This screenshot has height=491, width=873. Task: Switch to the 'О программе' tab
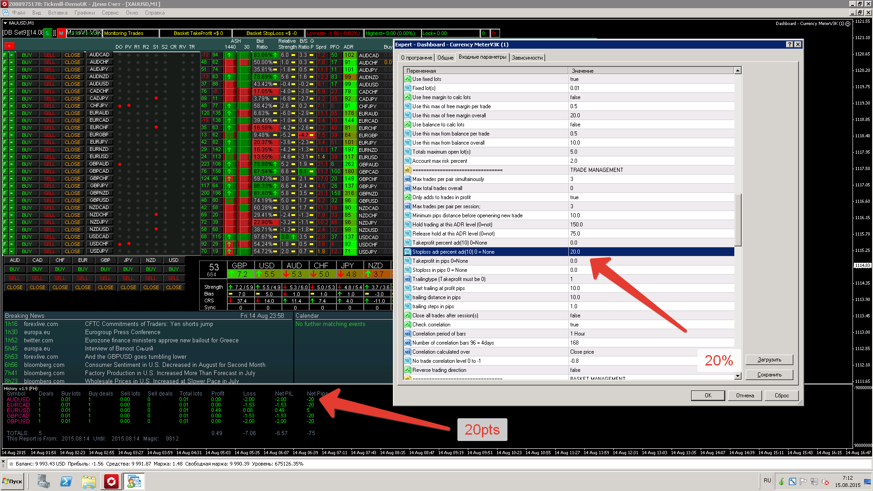tap(416, 58)
